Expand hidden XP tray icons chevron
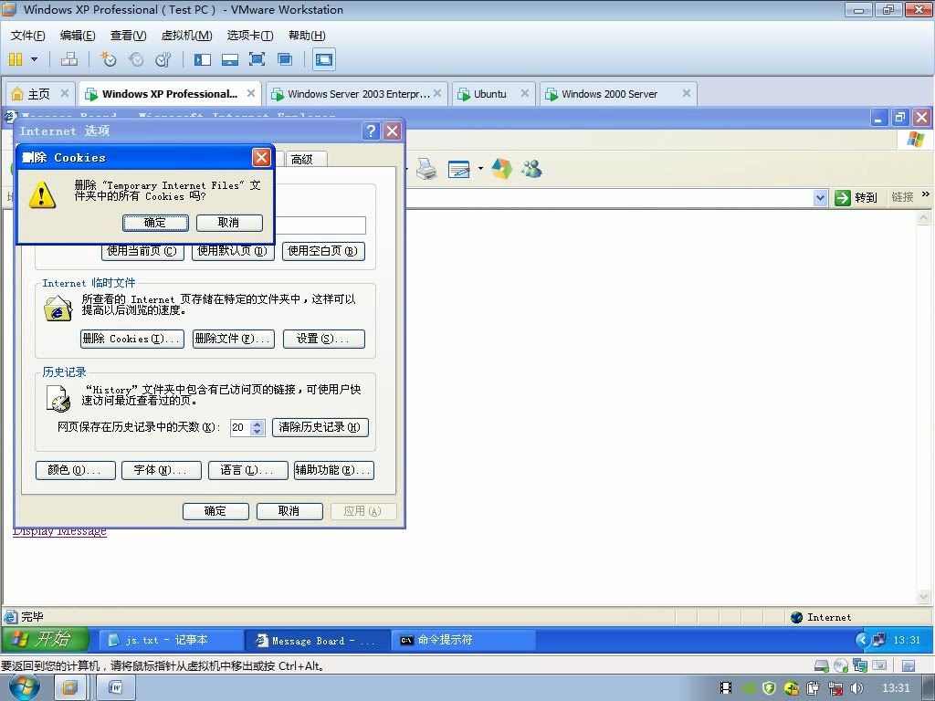This screenshot has width=935, height=701. [862, 640]
